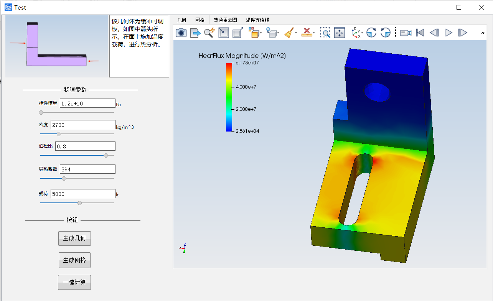
Task: Open dropdown arrow beside XYZ axes icon
Action: tap(362, 33)
